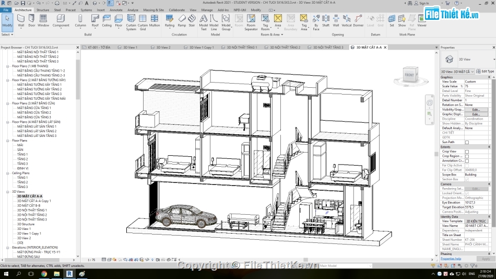Select the Roof tool

click(95, 21)
